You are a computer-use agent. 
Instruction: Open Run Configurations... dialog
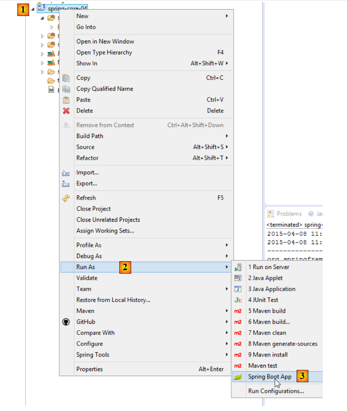[276, 391]
